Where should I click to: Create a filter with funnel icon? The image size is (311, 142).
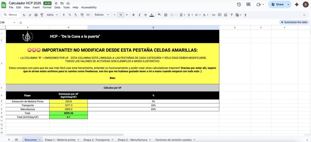231,15
